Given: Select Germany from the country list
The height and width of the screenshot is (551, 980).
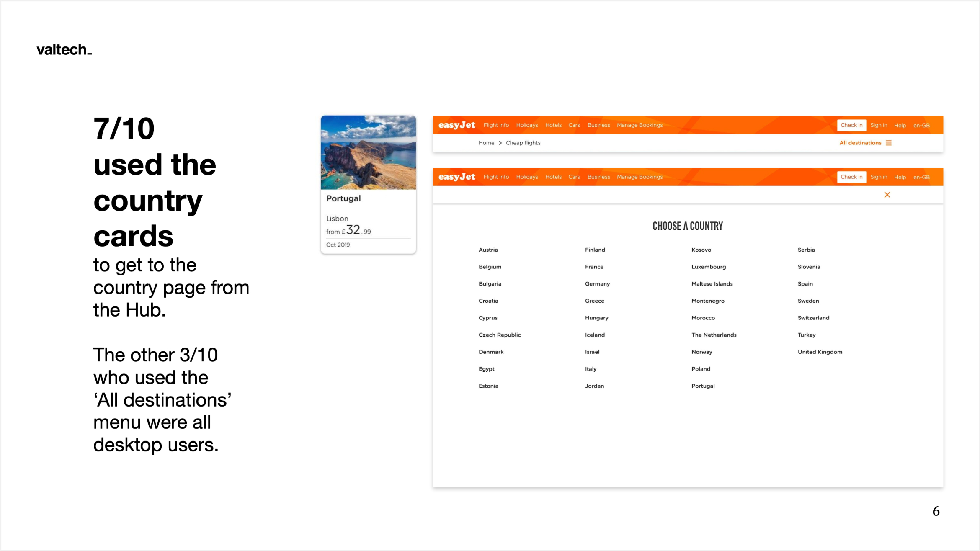Looking at the screenshot, I should [x=597, y=284].
